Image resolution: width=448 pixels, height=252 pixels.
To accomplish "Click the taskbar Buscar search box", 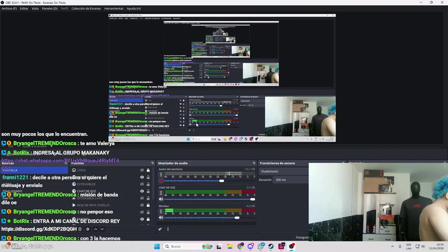I will click(x=189, y=246).
